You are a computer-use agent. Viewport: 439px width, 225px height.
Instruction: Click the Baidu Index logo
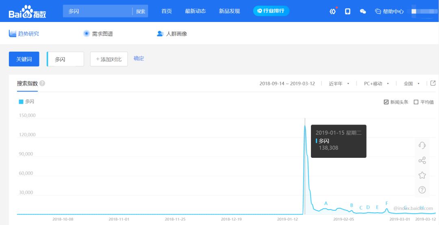point(27,11)
